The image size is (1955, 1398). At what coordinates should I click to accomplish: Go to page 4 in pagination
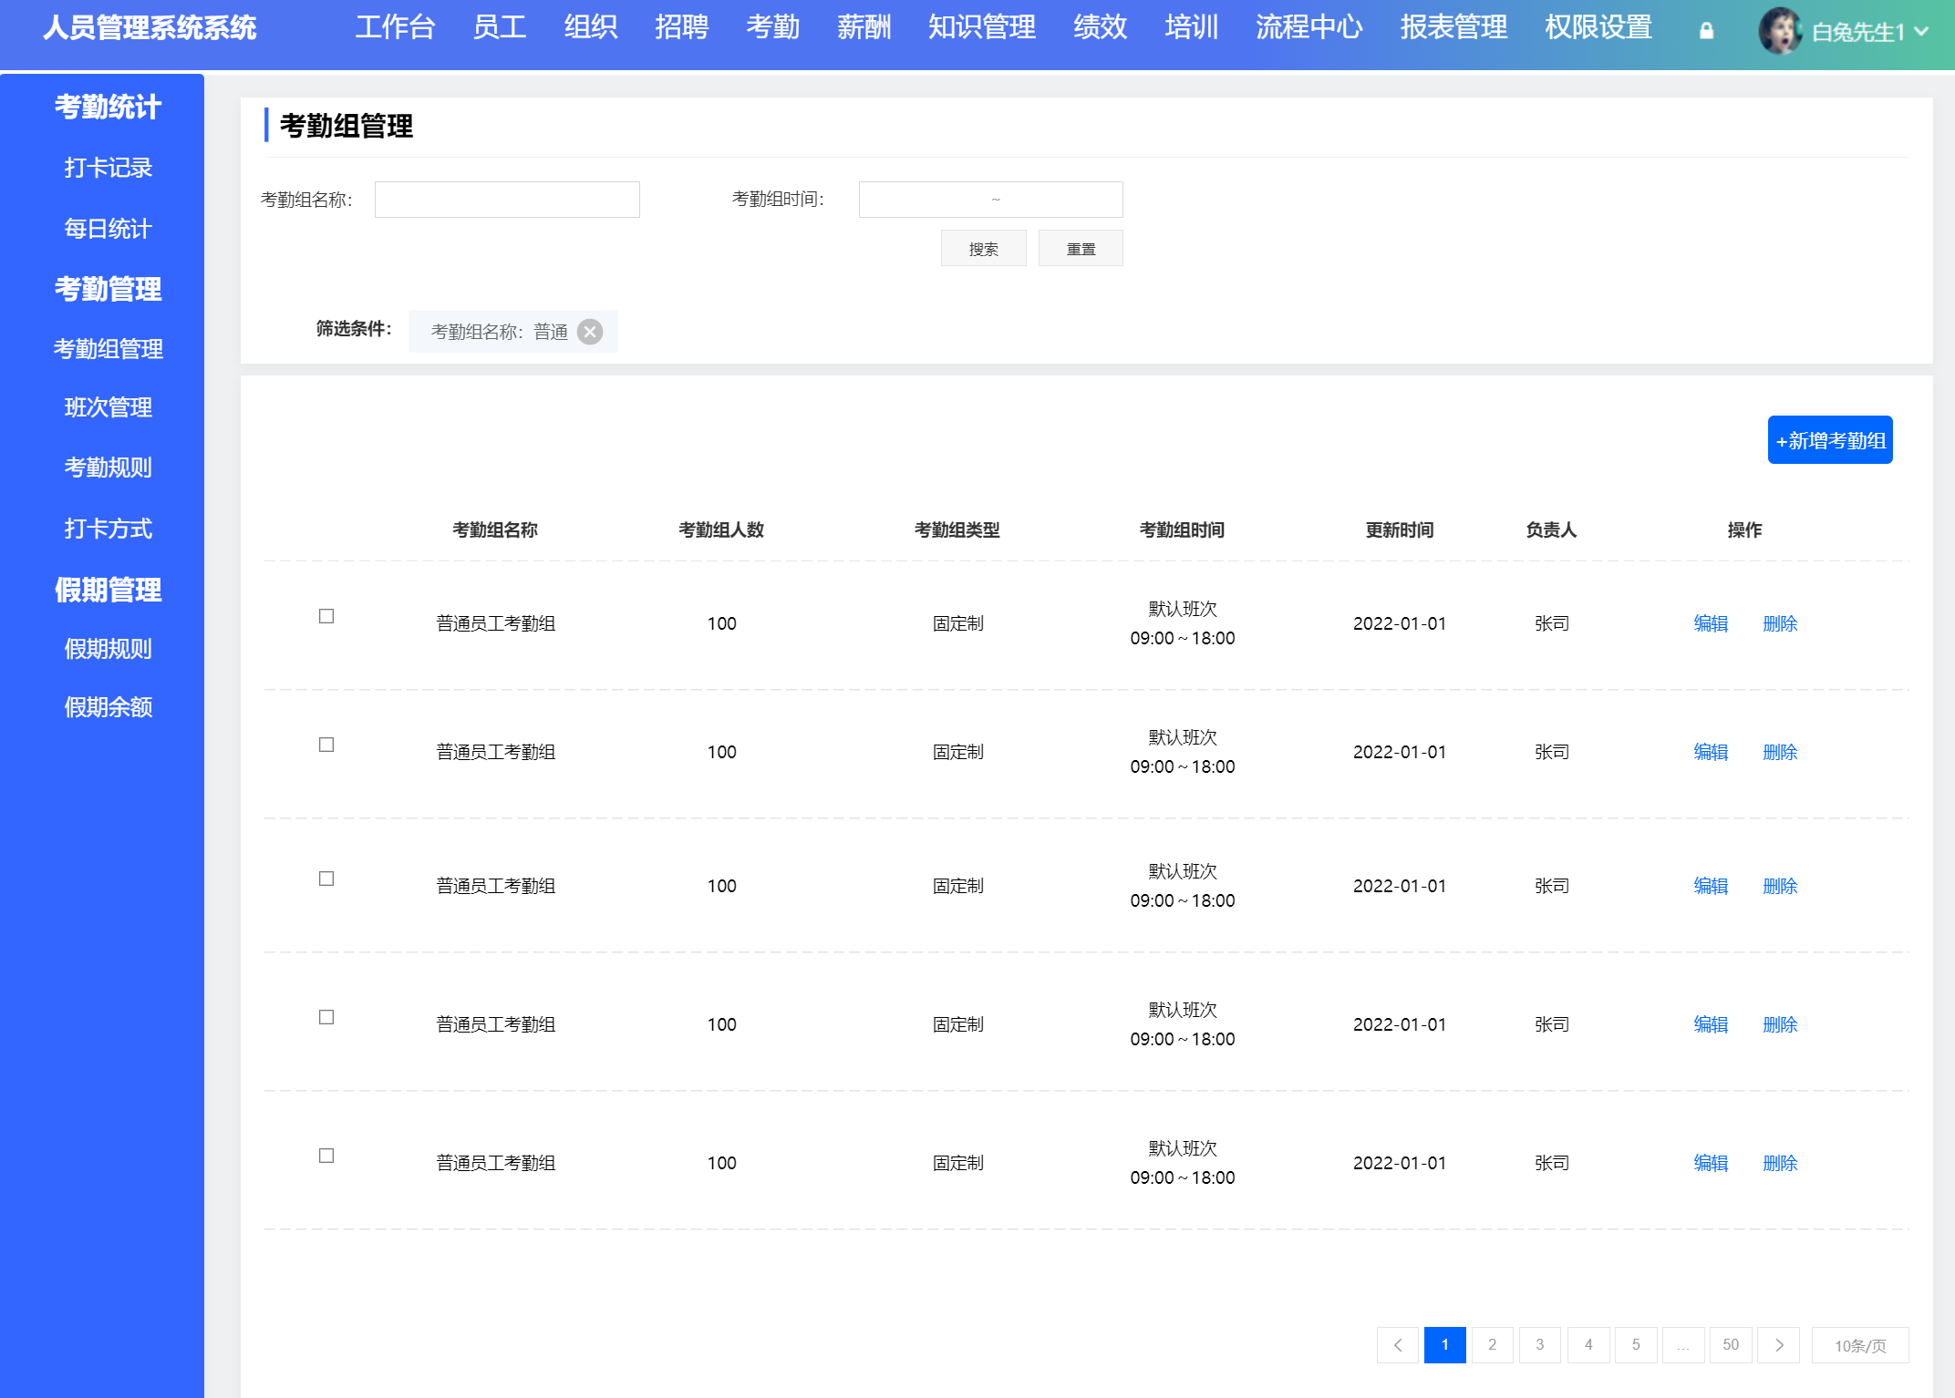(x=1588, y=1345)
